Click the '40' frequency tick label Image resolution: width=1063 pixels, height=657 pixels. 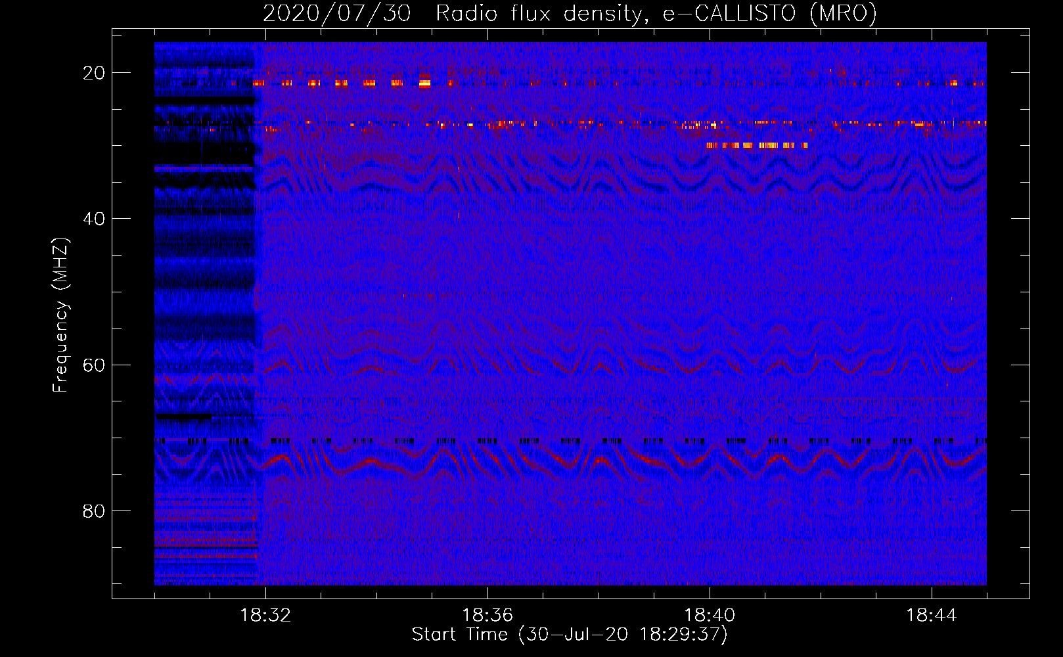(95, 219)
